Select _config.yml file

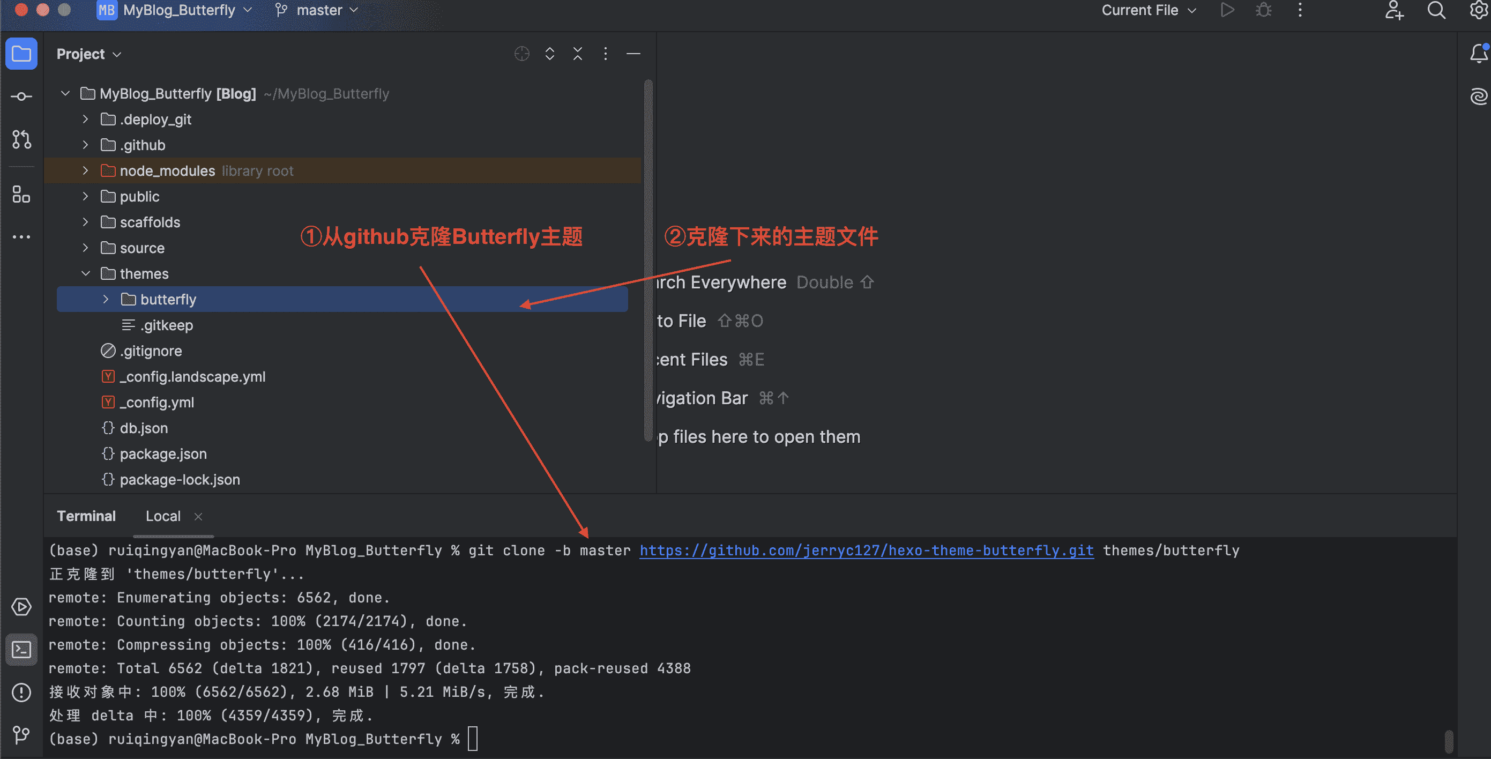pyautogui.click(x=156, y=403)
